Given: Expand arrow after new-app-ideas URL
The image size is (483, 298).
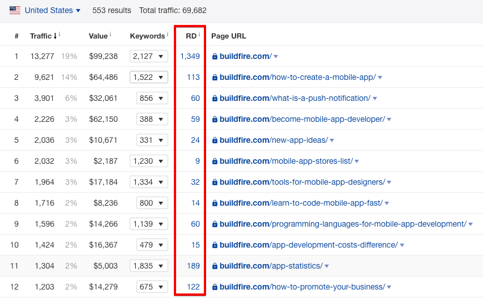Looking at the screenshot, I should [x=332, y=141].
